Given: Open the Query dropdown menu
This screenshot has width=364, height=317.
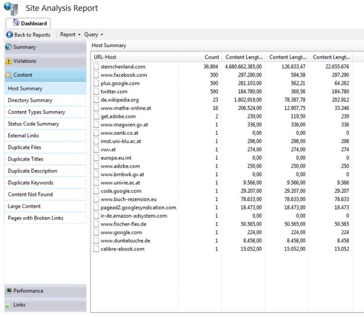Looking at the screenshot, I should 94,34.
